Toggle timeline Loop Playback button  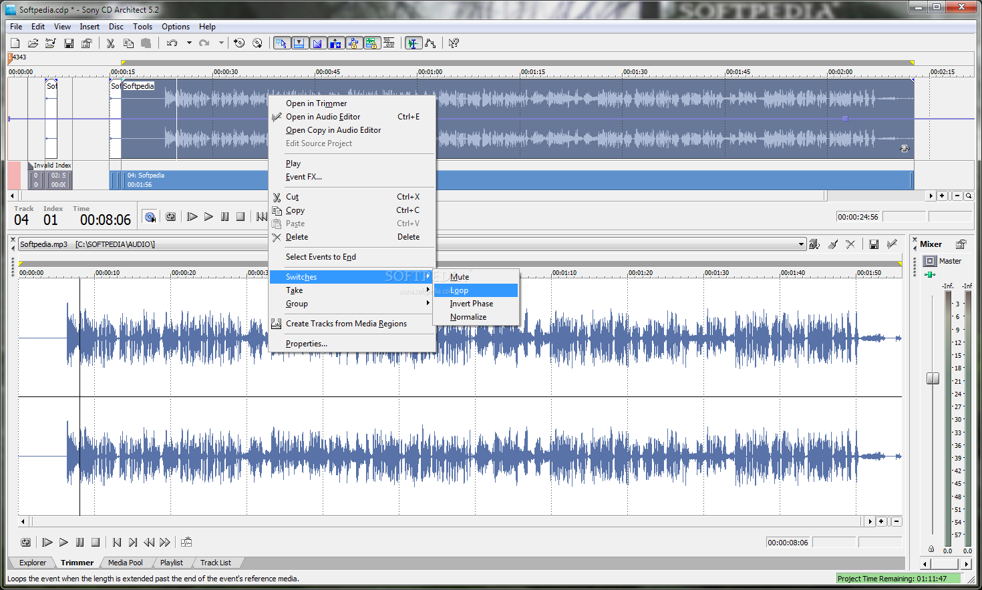171,217
